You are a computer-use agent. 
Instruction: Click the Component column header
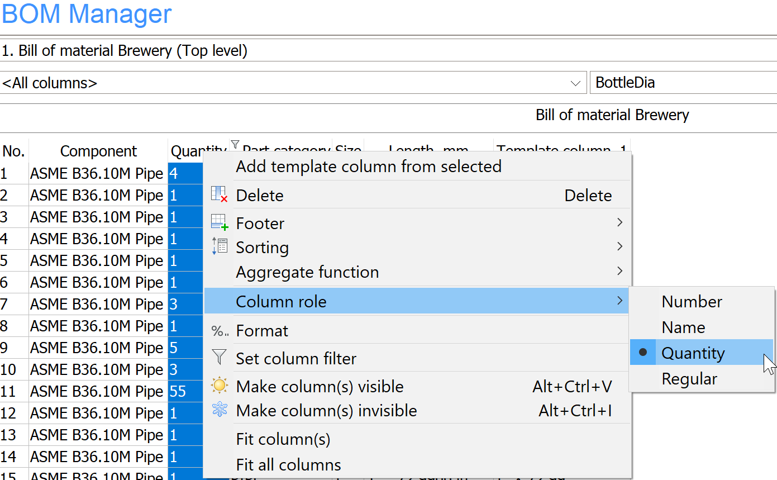pos(98,151)
